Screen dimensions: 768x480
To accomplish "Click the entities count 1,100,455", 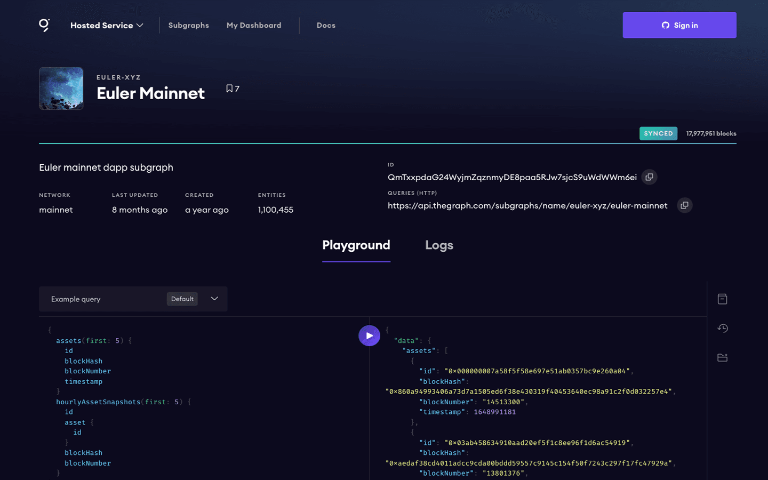I will point(276,210).
